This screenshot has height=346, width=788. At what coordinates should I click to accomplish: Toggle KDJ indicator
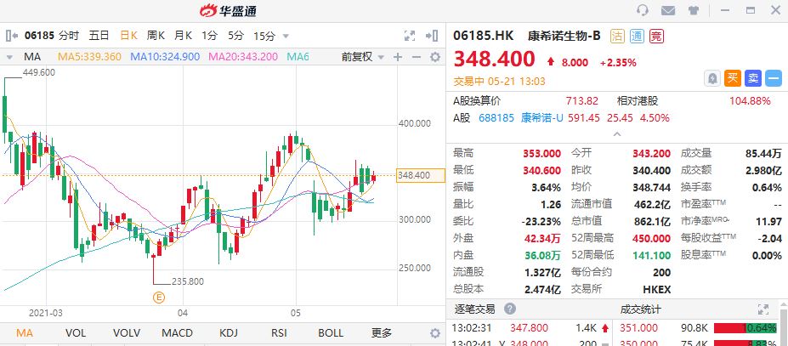pyautogui.click(x=228, y=333)
